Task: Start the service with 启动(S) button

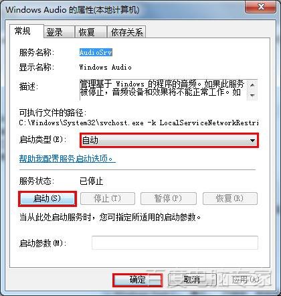Action: coord(48,198)
